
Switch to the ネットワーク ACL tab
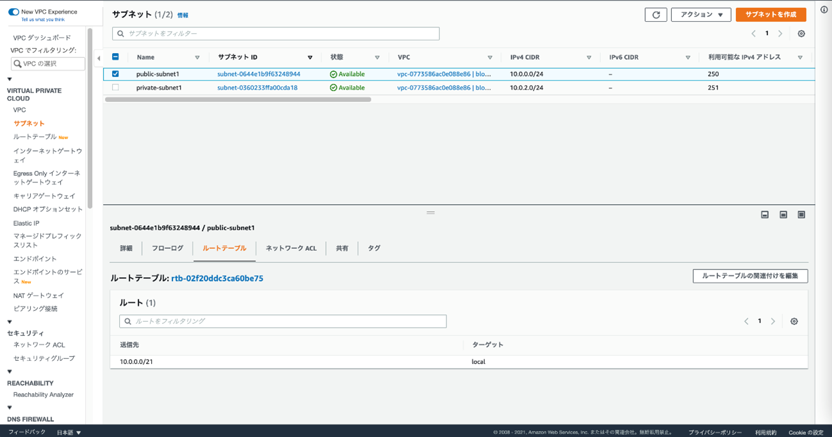[291, 248]
